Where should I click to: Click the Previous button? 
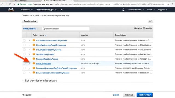129,95
